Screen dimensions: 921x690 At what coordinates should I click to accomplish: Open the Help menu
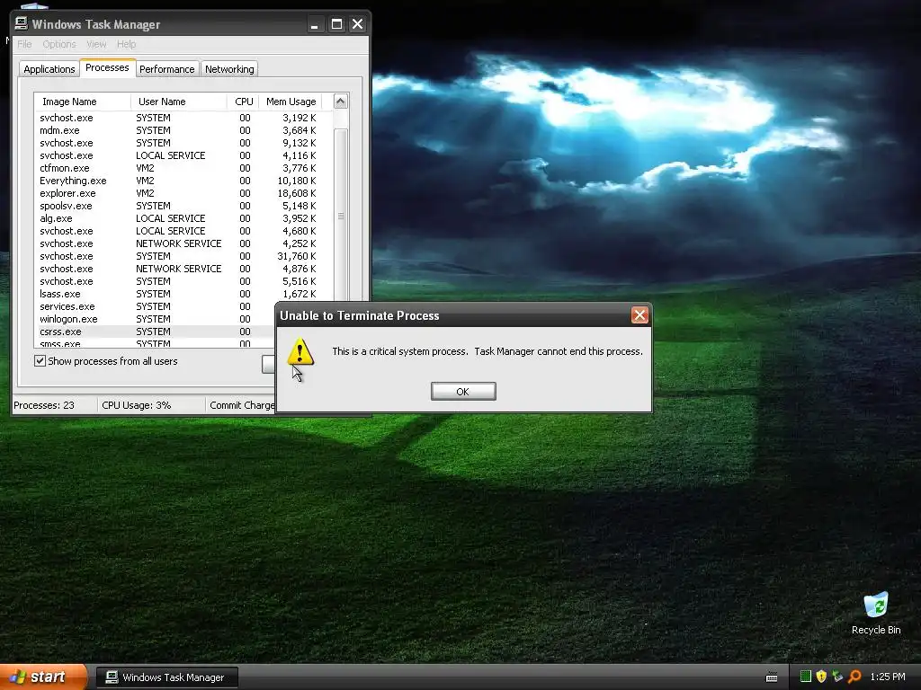126,44
